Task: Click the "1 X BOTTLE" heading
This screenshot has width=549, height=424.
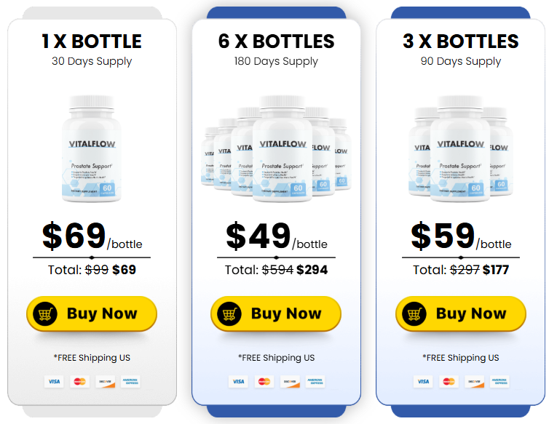Action: (92, 41)
